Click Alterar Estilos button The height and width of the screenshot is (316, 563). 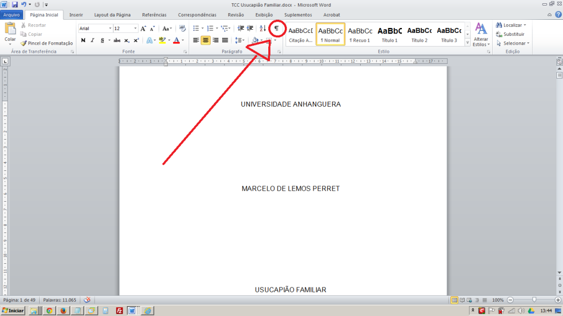click(x=481, y=35)
